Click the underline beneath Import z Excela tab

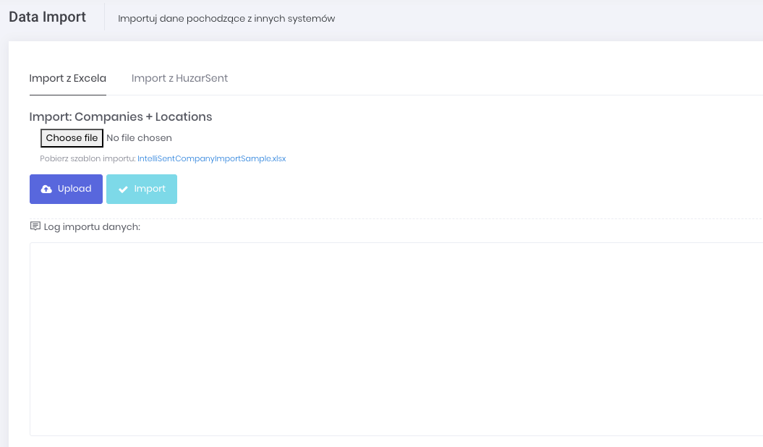click(68, 95)
